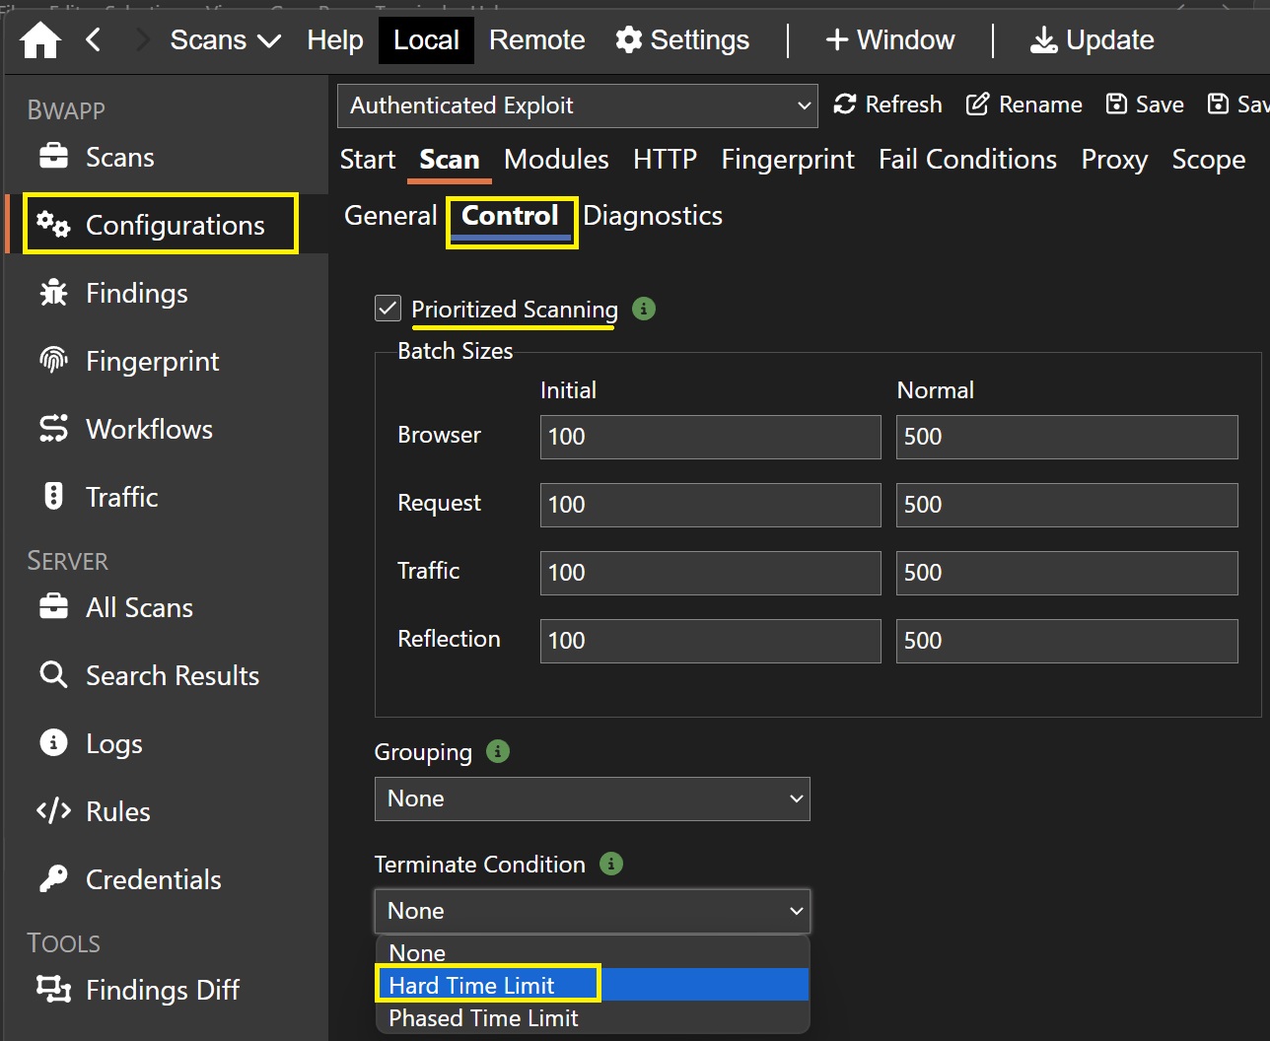Click the Refresh button
This screenshot has width=1270, height=1041.
pyautogui.click(x=887, y=104)
